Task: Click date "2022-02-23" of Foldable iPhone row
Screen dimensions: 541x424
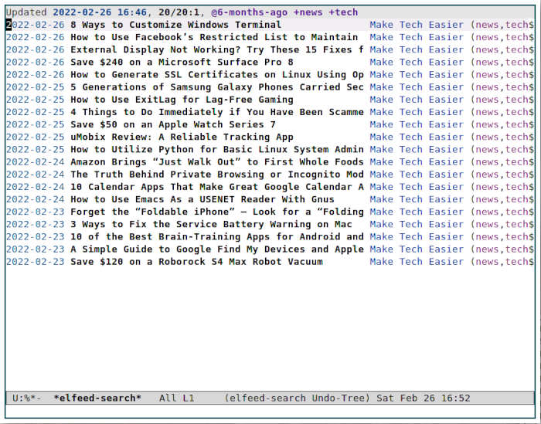Action: click(36, 212)
